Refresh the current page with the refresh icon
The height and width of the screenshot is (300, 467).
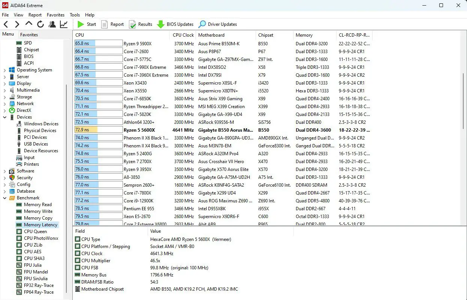[x=40, y=24]
